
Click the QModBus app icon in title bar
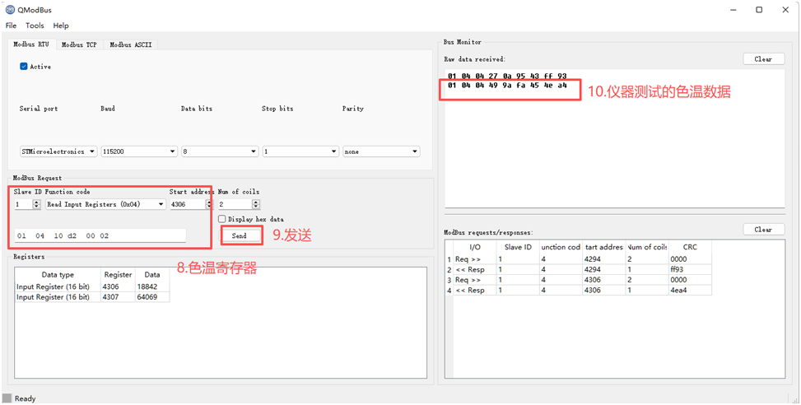[10, 10]
